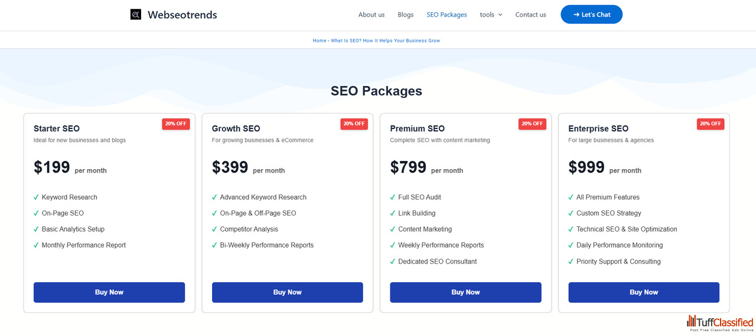The width and height of the screenshot is (756, 333).
Task: Buy the Enterprise SEO package
Action: pos(644,292)
